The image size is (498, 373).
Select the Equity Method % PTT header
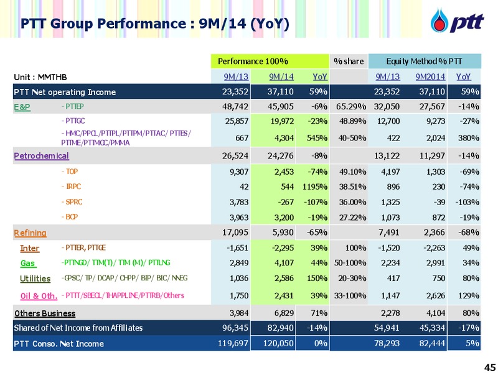click(425, 61)
